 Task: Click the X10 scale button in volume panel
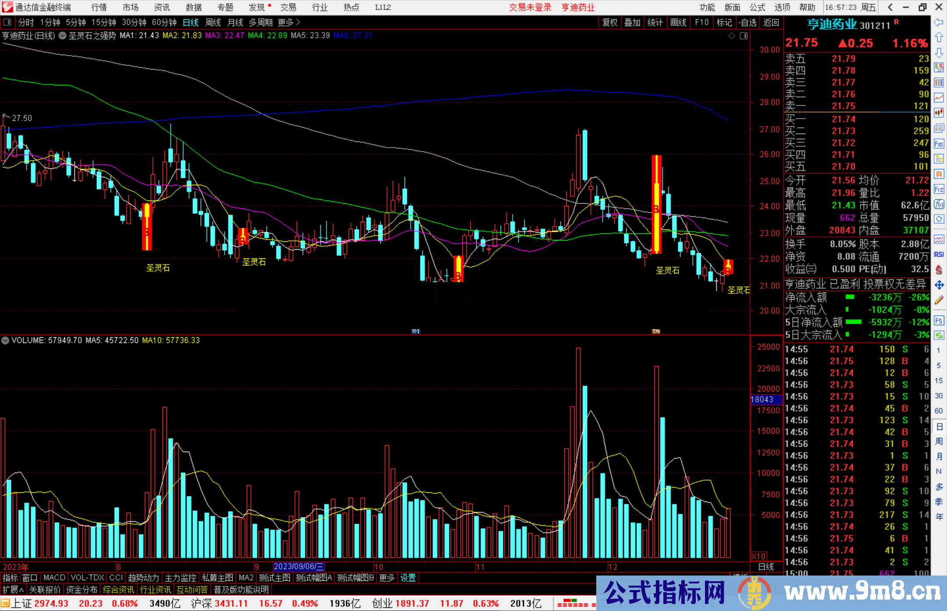pos(759,556)
